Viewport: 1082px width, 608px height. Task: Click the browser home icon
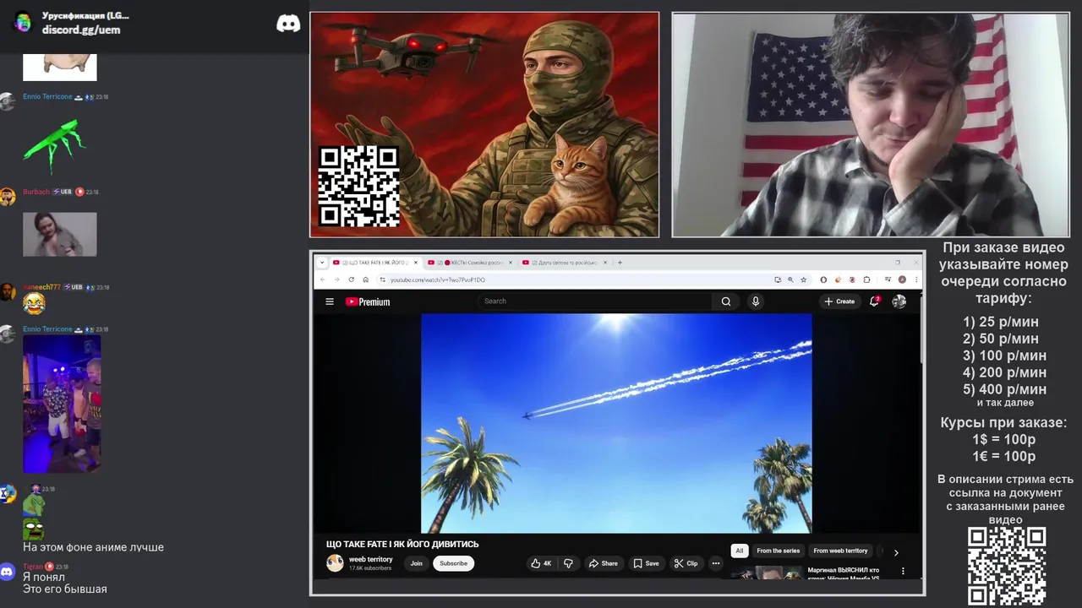tap(365, 280)
